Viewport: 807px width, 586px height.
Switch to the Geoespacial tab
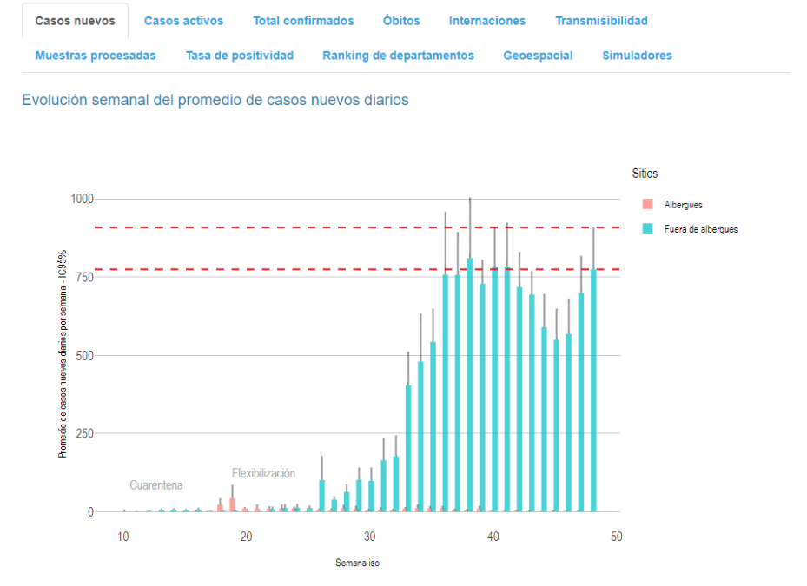coord(538,56)
